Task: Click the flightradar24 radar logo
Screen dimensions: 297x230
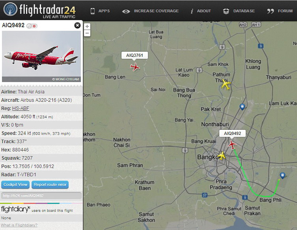Action: pyautogui.click(x=10, y=9)
